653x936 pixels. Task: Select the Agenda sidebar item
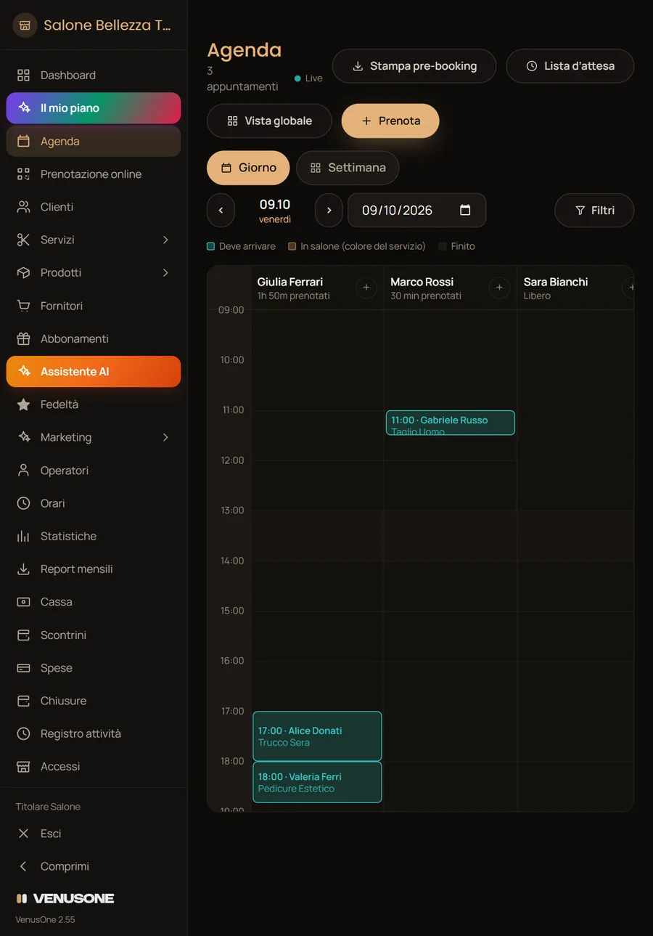94,141
